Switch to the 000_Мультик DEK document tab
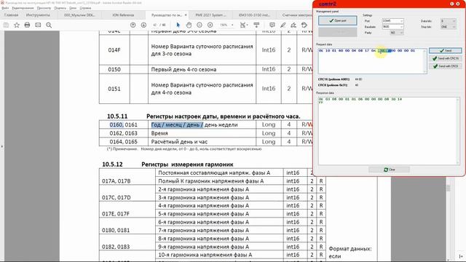 coord(79,15)
